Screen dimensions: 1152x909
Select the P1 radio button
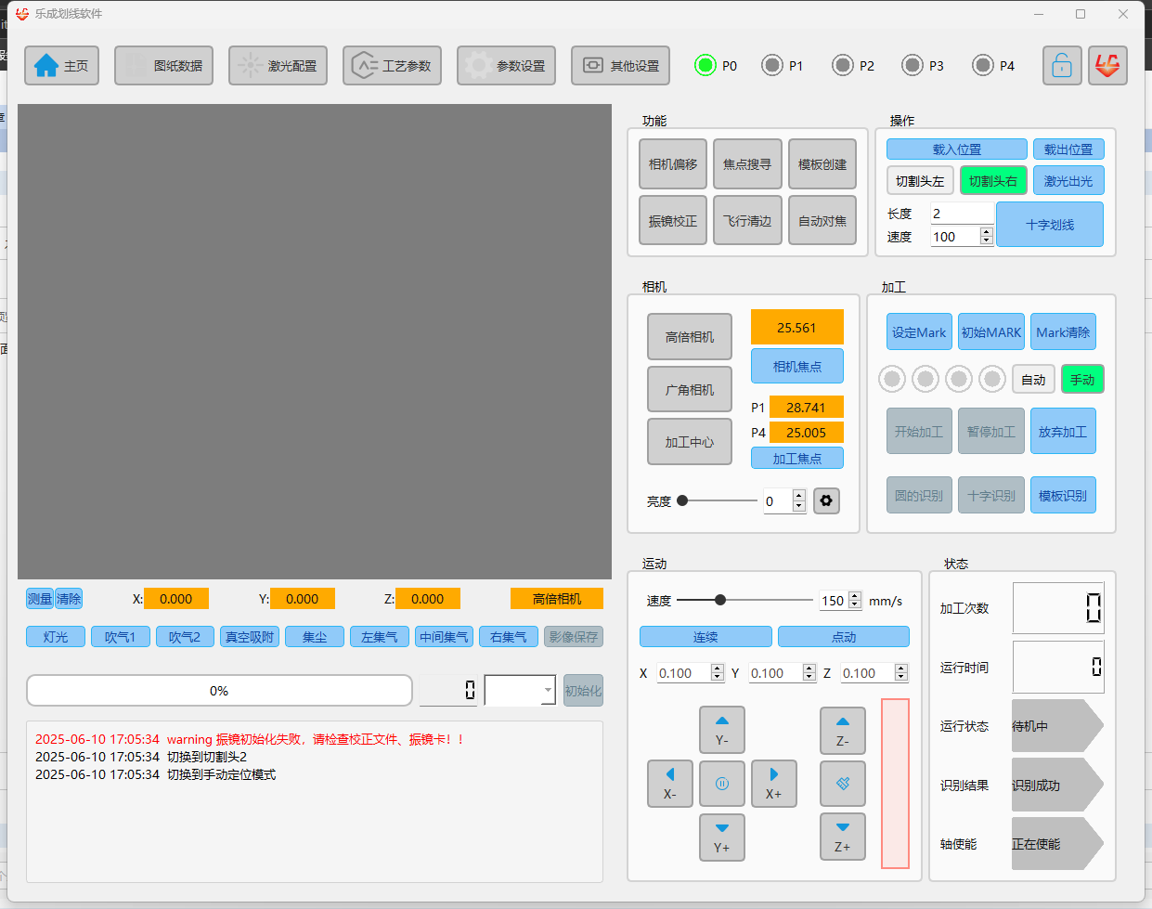click(772, 65)
